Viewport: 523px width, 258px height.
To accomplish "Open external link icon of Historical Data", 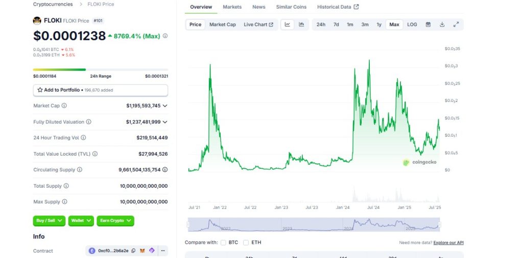I will tap(356, 7).
